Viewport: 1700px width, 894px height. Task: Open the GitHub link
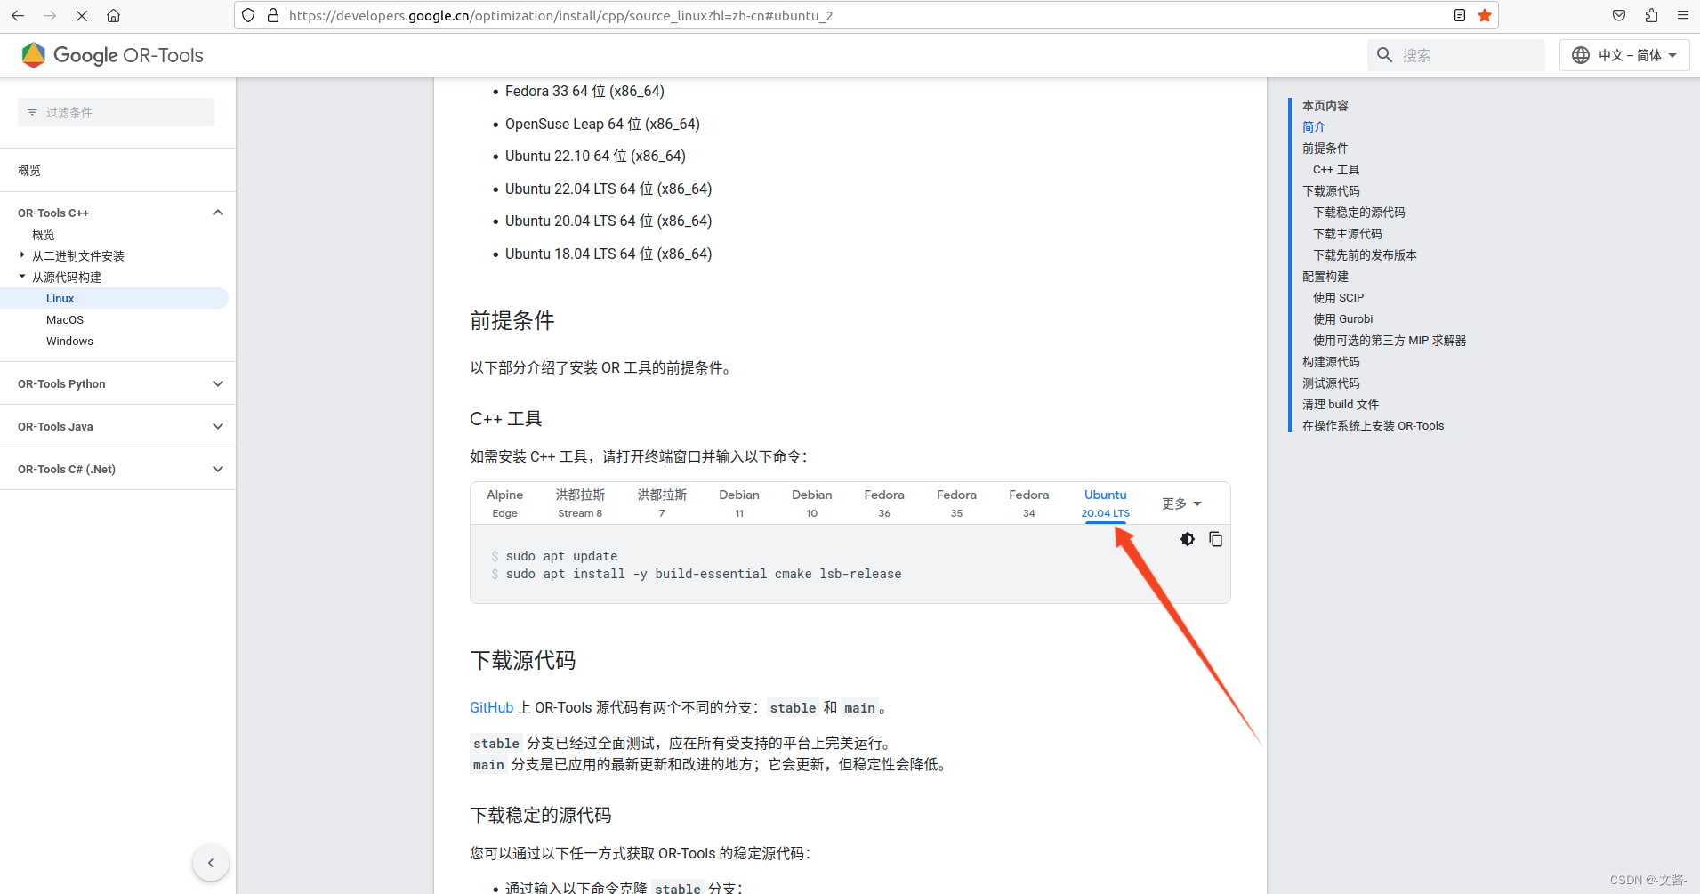(x=491, y=707)
